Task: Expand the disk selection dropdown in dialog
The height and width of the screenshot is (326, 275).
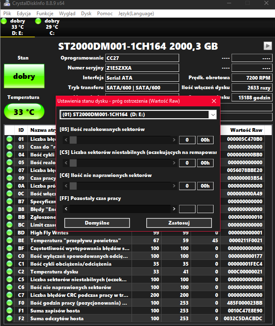Action: point(213,115)
